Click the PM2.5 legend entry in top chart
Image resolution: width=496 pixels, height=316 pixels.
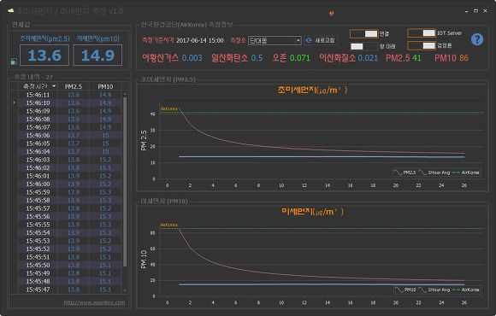tap(404, 173)
